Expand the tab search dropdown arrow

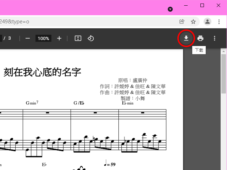click(170, 9)
